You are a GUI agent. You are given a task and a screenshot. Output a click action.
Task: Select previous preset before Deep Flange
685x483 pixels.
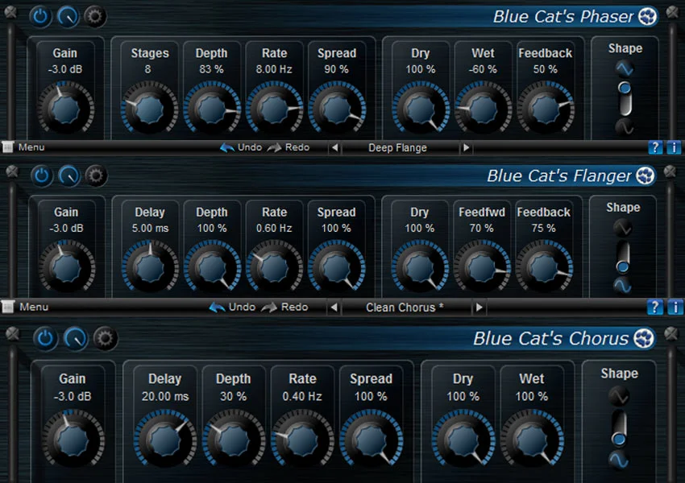point(334,147)
